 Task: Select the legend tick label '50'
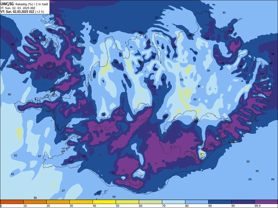118,206
